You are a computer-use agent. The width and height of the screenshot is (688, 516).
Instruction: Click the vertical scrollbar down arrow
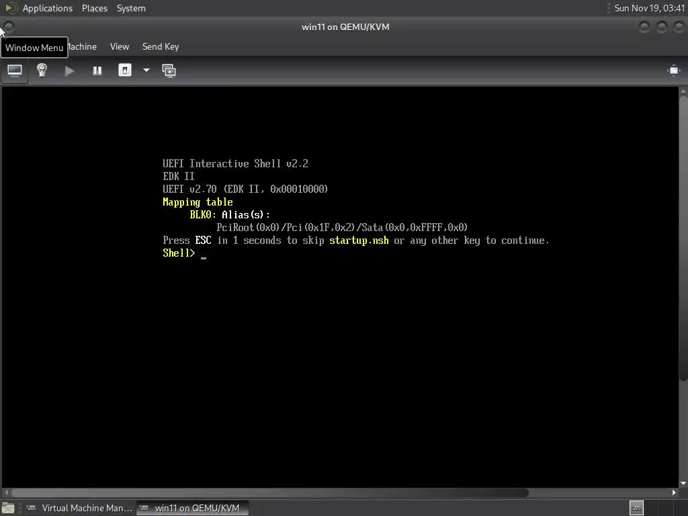(x=683, y=484)
